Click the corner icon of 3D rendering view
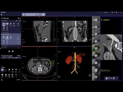Viewport: 123px width, 92px height. (x=90, y=75)
